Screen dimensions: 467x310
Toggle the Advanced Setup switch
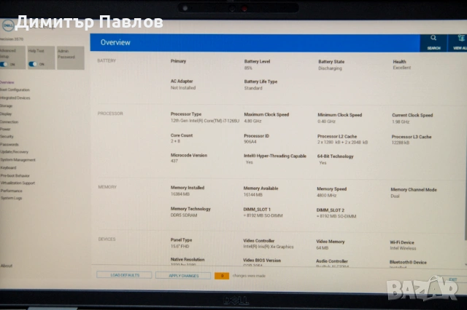(11, 63)
